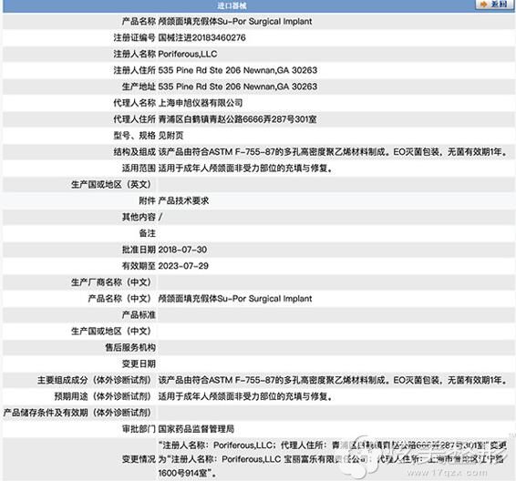The width and height of the screenshot is (516, 481).
Task: Select the change details text beside 变更情况
Action: tap(333, 459)
